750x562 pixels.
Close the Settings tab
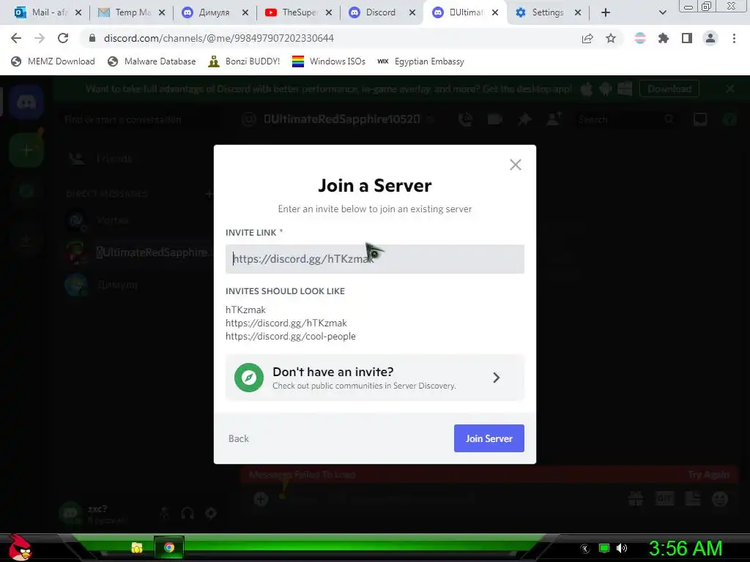click(x=578, y=12)
